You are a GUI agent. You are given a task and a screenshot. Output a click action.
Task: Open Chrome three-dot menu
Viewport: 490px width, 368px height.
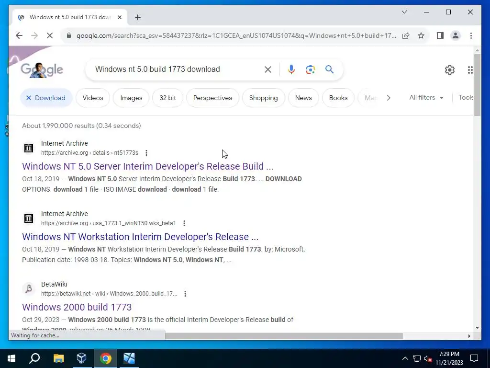(x=471, y=35)
